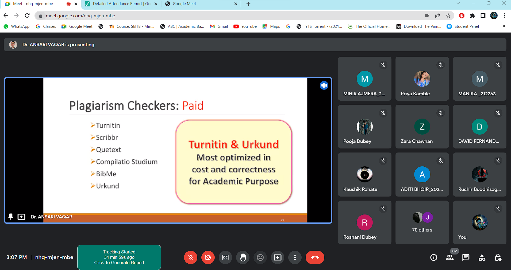The width and height of the screenshot is (511, 270).
Task: Open the Host controls lock icon
Action: tap(498, 257)
